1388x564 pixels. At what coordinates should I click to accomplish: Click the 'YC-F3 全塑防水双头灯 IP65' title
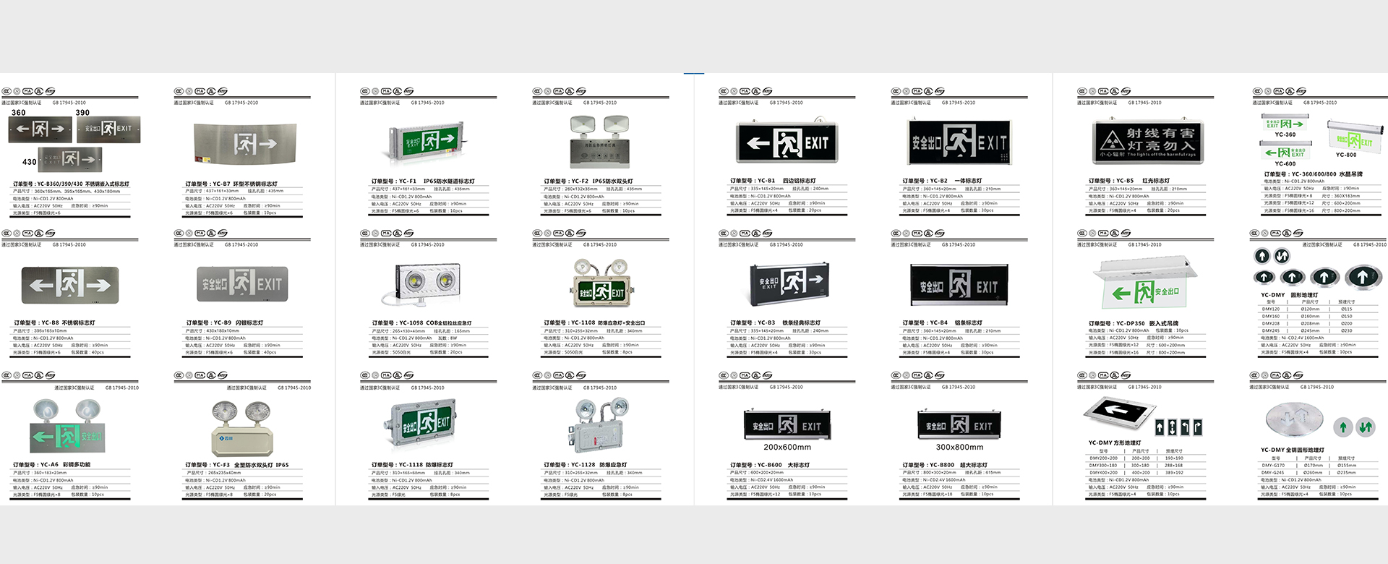[250, 465]
